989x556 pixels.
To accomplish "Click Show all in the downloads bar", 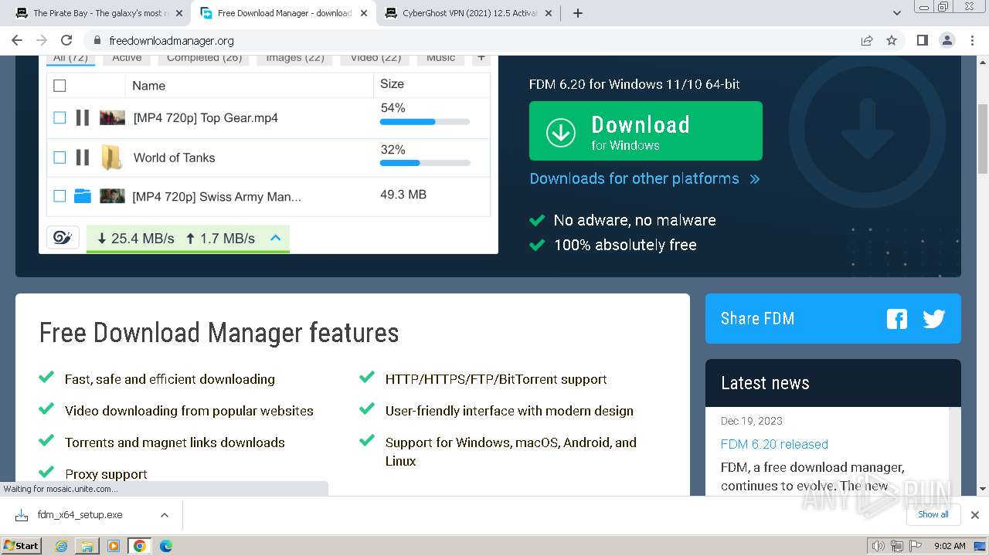I will click(x=933, y=514).
